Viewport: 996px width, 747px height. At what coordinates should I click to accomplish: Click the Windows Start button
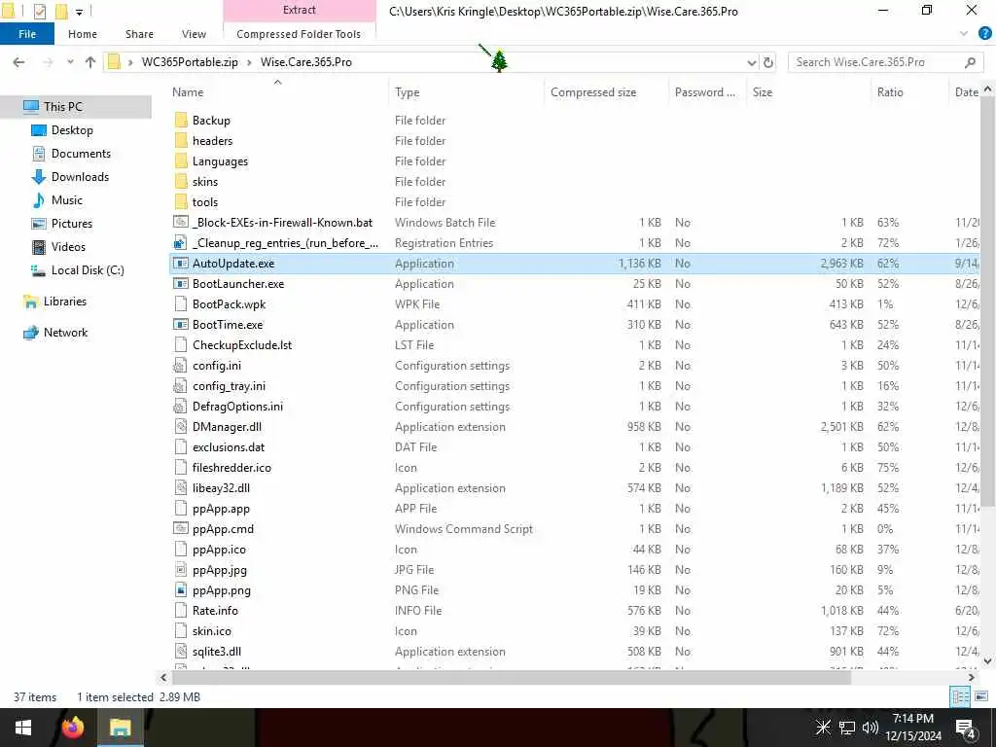click(x=23, y=728)
